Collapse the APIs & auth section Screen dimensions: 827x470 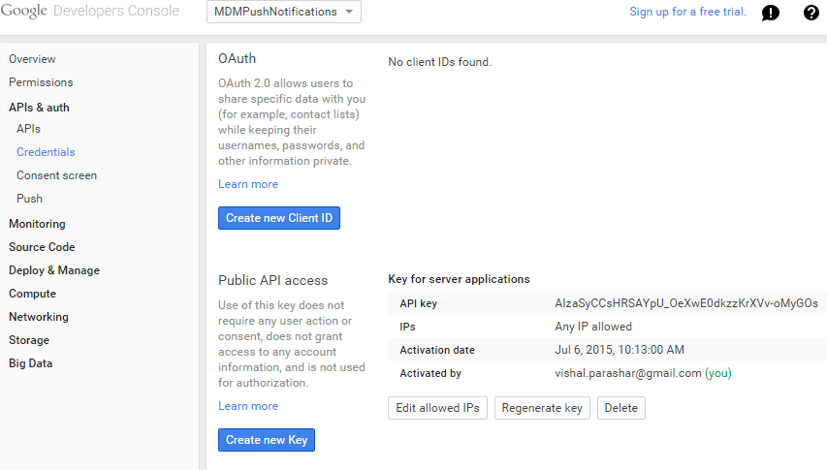pos(39,108)
